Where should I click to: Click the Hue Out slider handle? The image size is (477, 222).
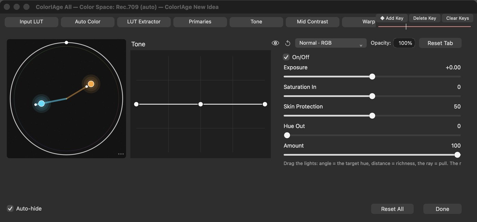coord(287,135)
